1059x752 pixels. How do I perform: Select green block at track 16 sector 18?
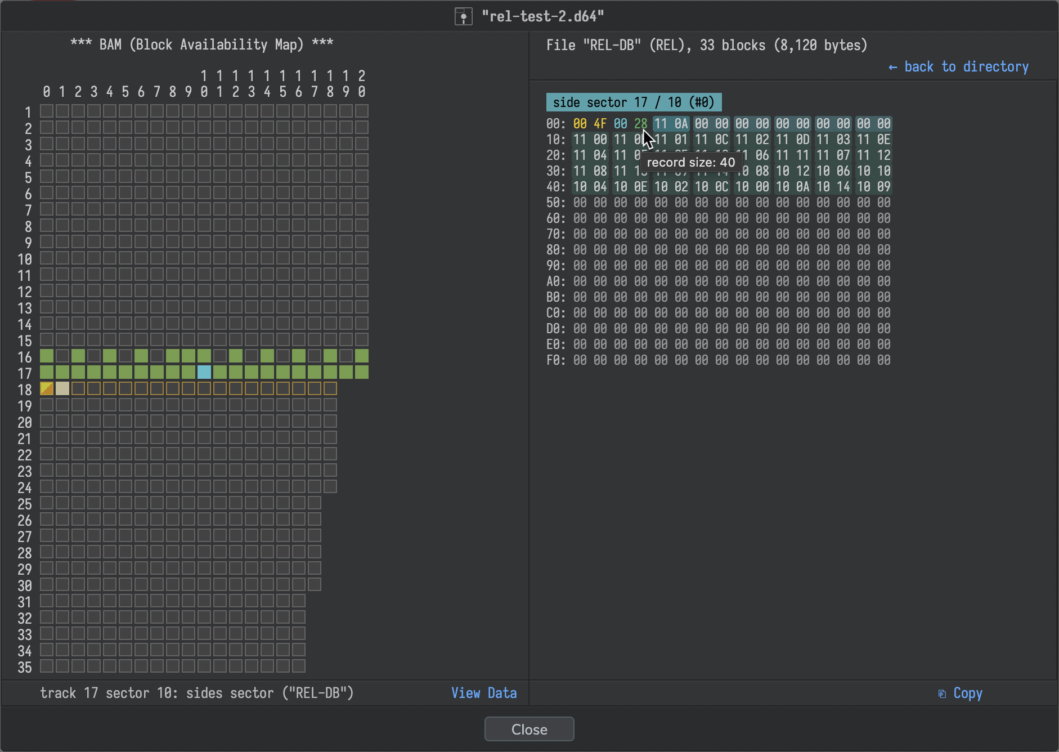click(330, 356)
